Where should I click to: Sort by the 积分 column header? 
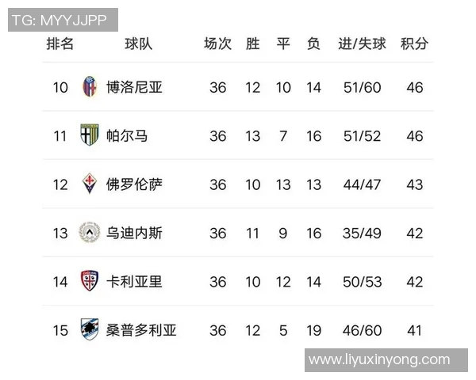click(x=414, y=44)
